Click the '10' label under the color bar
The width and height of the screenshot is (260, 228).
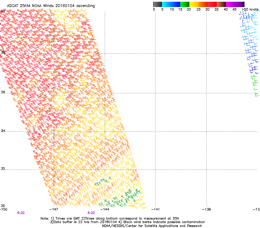click(x=172, y=9)
